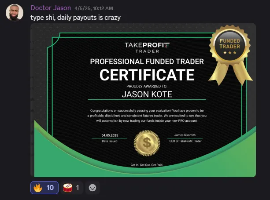
Task: Click the fire reaction count of 10
Action: (x=50, y=188)
